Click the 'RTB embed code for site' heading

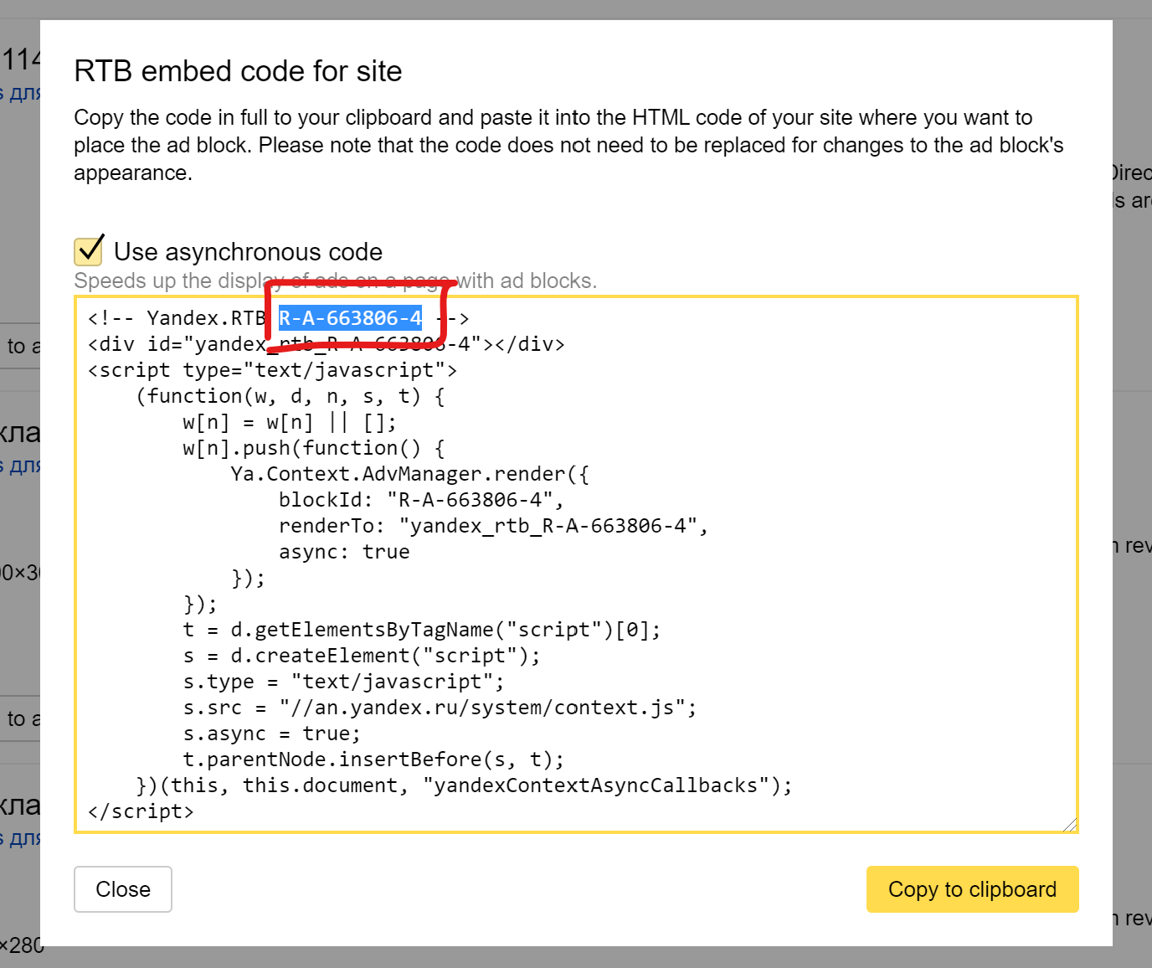point(238,71)
